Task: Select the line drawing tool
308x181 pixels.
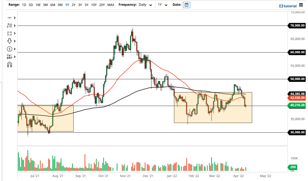Action: [x=10, y=18]
